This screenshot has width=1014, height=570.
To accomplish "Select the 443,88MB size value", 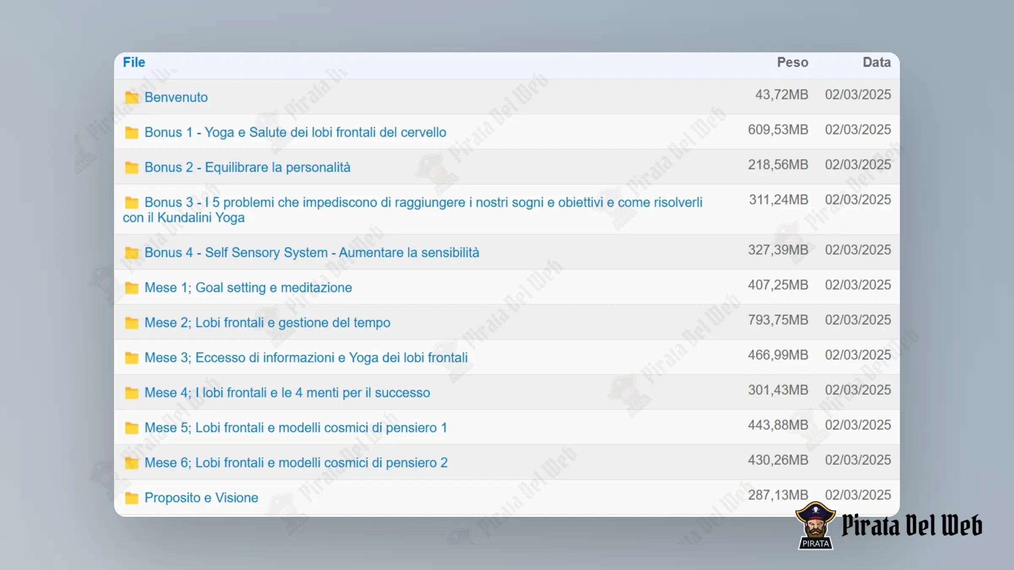I will tap(778, 425).
